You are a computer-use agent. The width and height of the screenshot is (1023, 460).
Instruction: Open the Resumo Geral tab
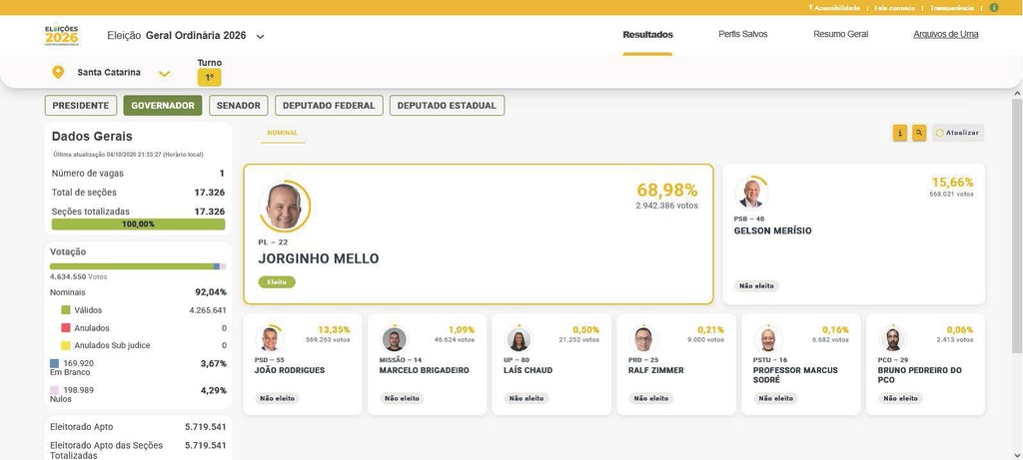tap(840, 34)
